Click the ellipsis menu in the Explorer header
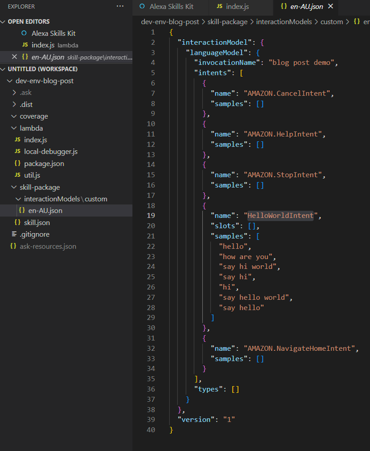 120,7
